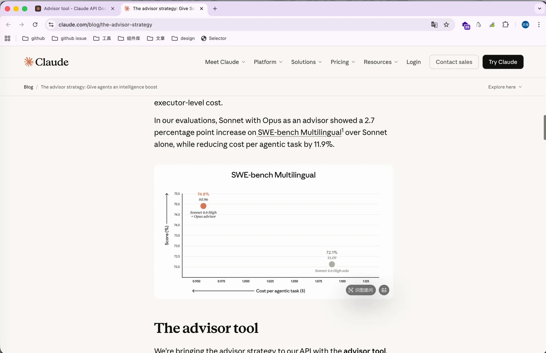The height and width of the screenshot is (353, 546).
Task: Click the Claude logo in header
Action: click(46, 62)
